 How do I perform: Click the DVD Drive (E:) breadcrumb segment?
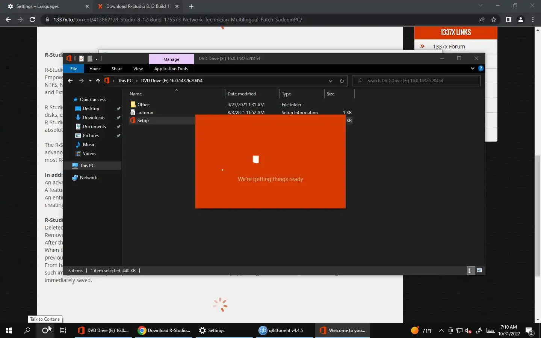pos(172,81)
